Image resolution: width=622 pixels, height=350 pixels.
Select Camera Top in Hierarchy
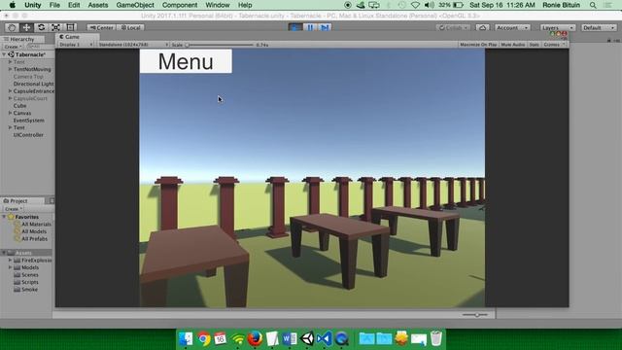pyautogui.click(x=28, y=77)
